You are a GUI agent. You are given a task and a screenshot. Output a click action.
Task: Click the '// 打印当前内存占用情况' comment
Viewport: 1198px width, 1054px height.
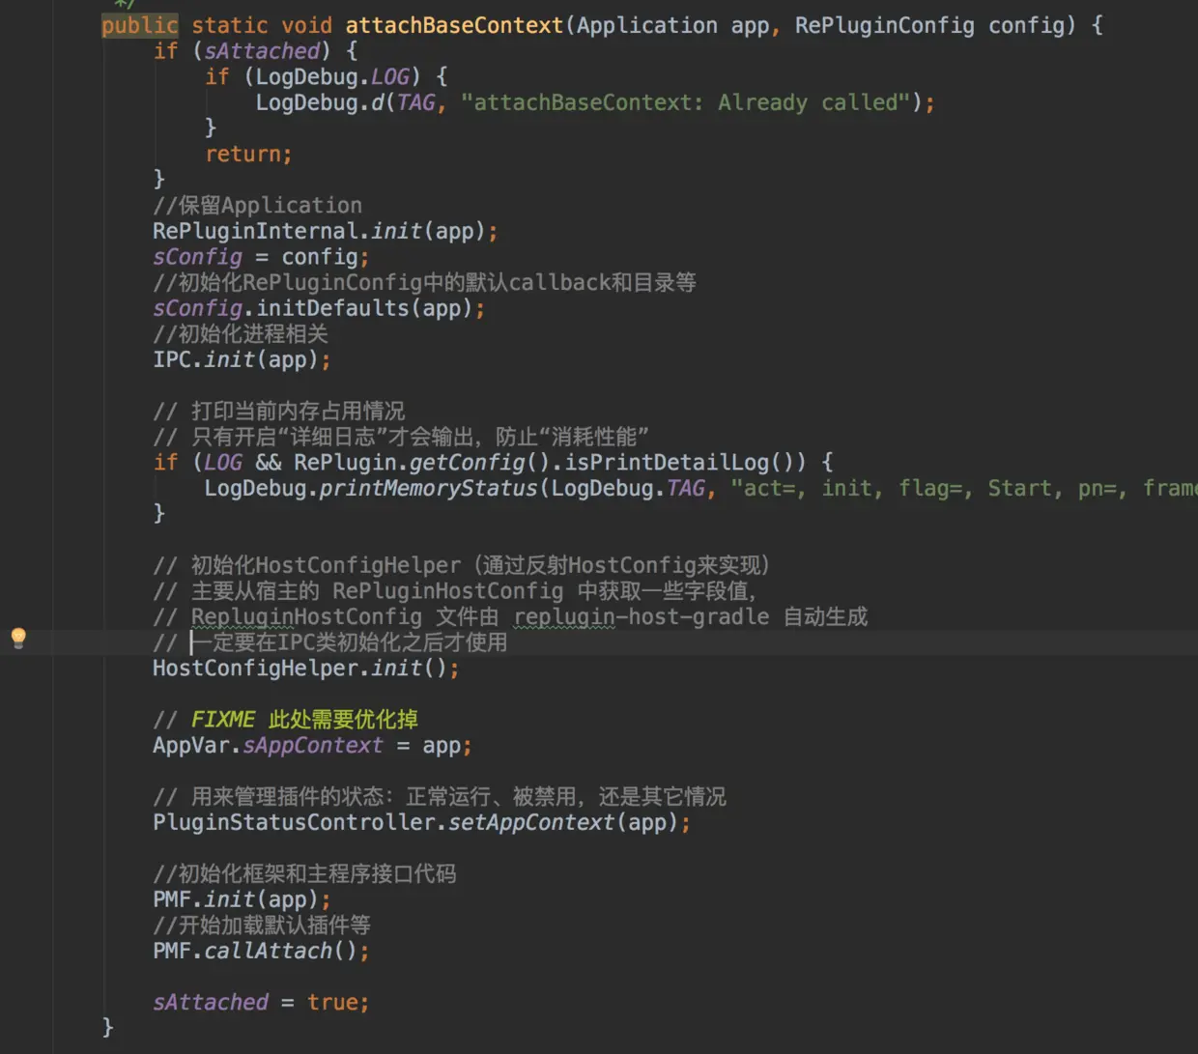(x=279, y=411)
